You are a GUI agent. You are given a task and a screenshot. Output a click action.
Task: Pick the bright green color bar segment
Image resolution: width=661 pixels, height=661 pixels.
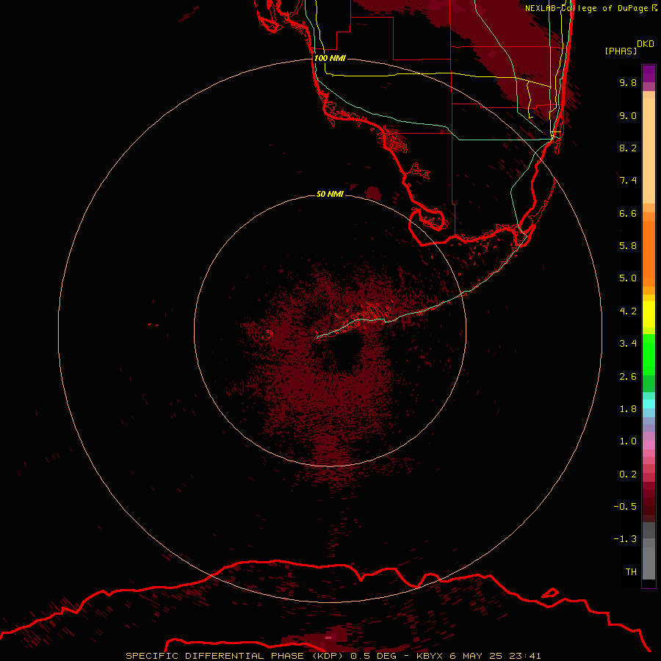pyautogui.click(x=649, y=354)
